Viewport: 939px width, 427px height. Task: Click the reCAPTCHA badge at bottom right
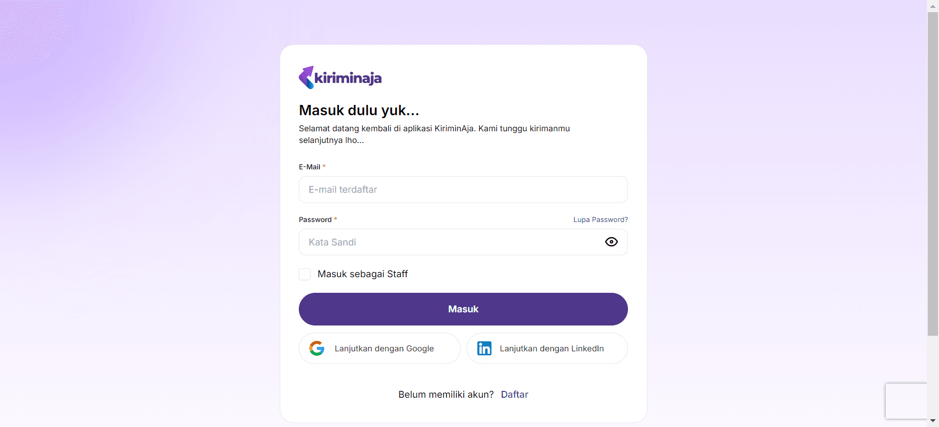click(x=906, y=401)
